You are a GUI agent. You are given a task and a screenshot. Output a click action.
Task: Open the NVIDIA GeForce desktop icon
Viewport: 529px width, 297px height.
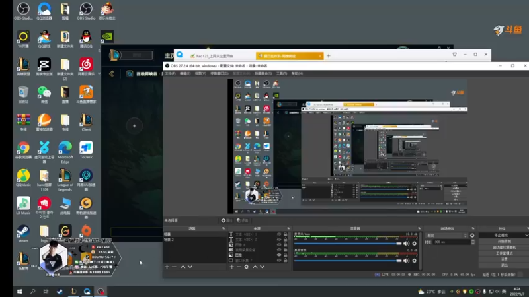(107, 36)
